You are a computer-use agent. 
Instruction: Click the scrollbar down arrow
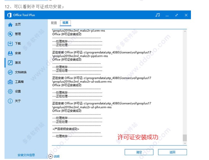(x=185, y=143)
